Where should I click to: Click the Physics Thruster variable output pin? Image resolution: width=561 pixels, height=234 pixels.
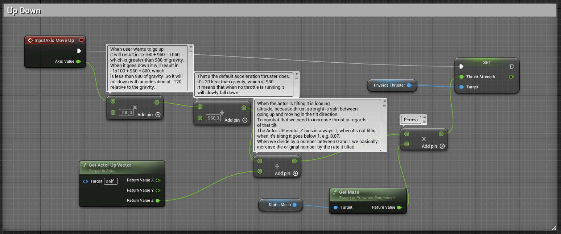409,85
